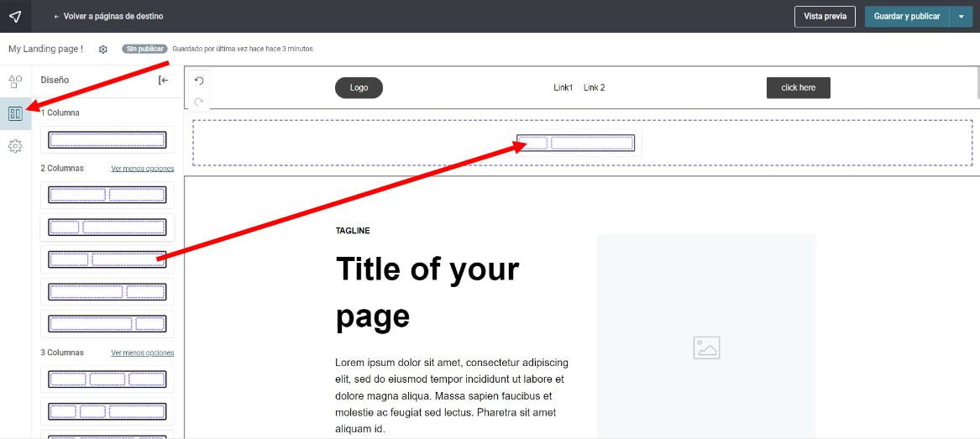Choose the 2-column two-thirds one-third layout
Image resolution: width=980 pixels, height=439 pixels.
107,291
